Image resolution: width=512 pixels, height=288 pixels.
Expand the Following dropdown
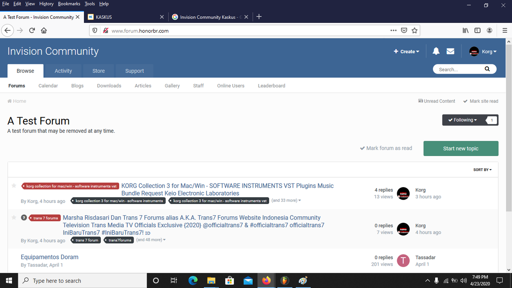[x=462, y=120]
